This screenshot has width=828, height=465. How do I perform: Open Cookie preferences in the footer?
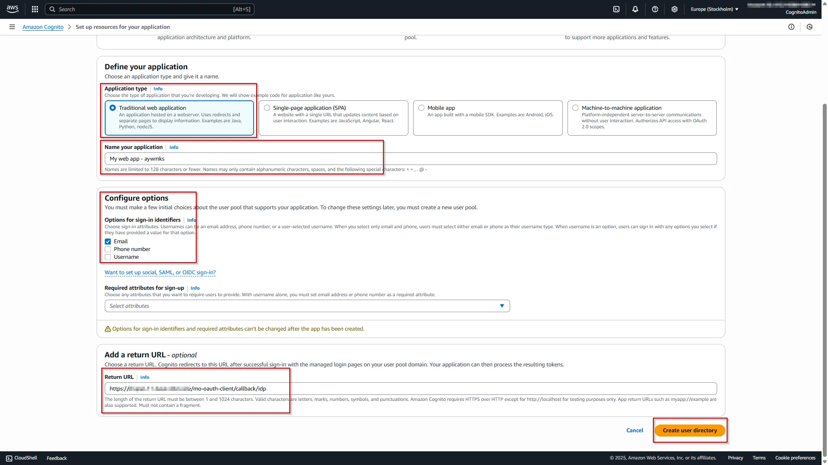click(x=795, y=458)
